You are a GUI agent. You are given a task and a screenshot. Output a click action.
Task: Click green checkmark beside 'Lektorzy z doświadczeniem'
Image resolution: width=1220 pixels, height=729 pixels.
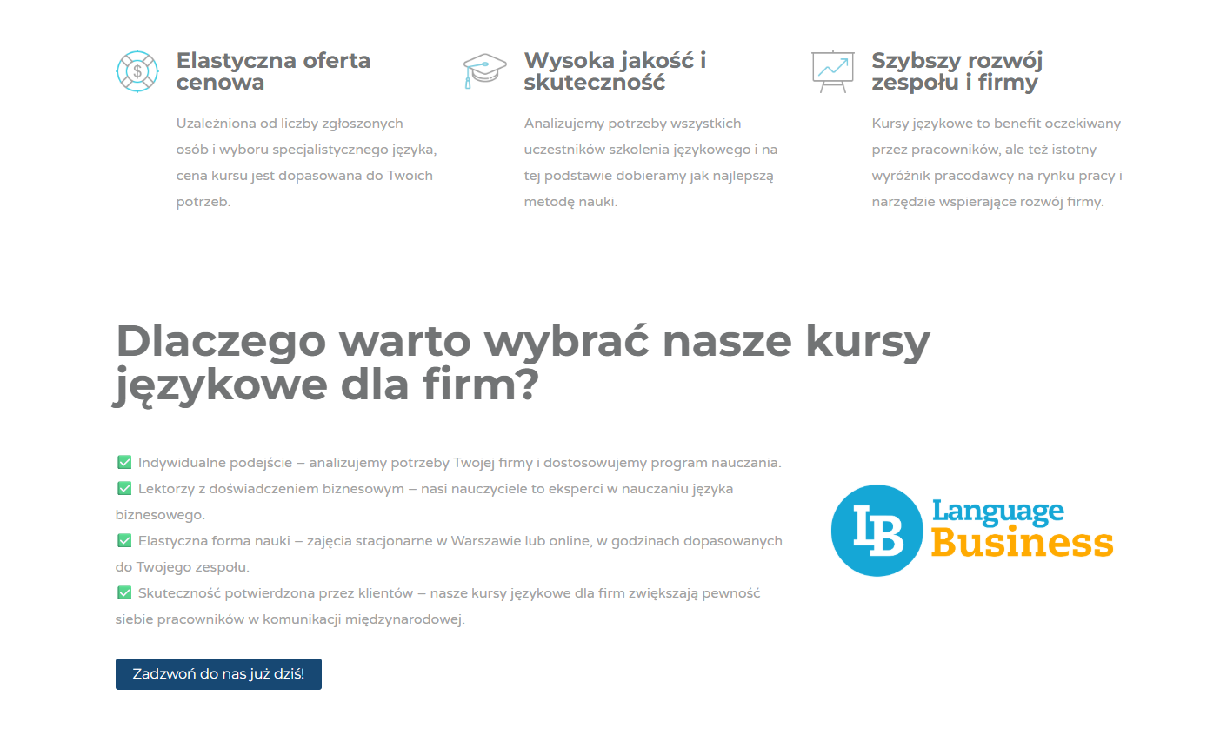point(123,489)
